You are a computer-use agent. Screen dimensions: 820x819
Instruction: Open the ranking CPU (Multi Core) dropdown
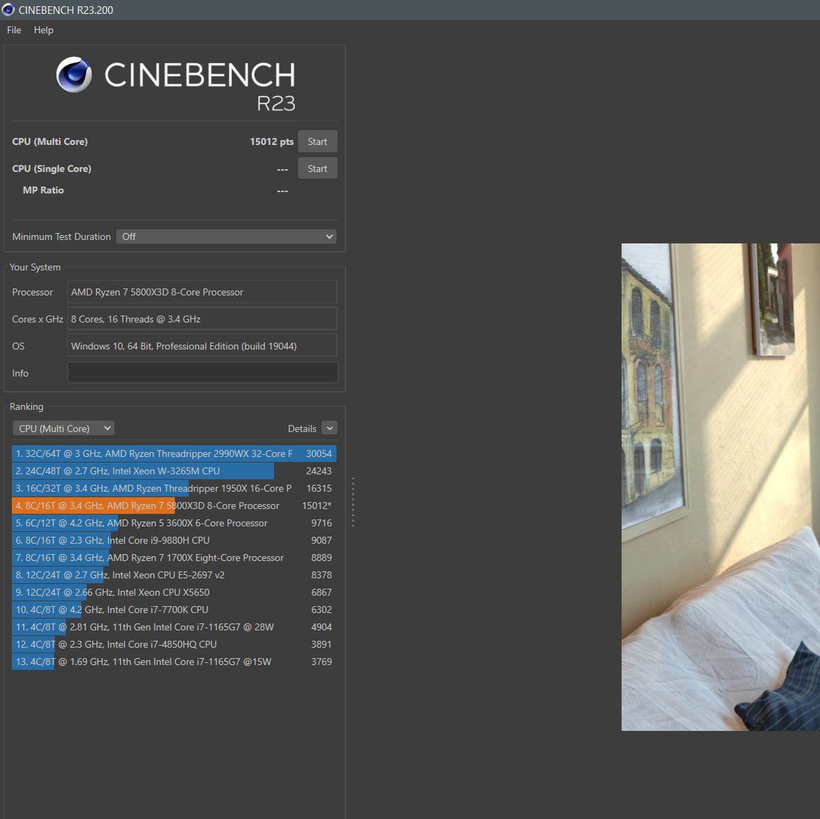tap(63, 429)
